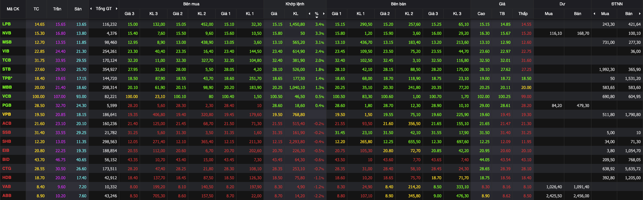
Task: Open MSB stock symbol
Action: [x=7, y=42]
